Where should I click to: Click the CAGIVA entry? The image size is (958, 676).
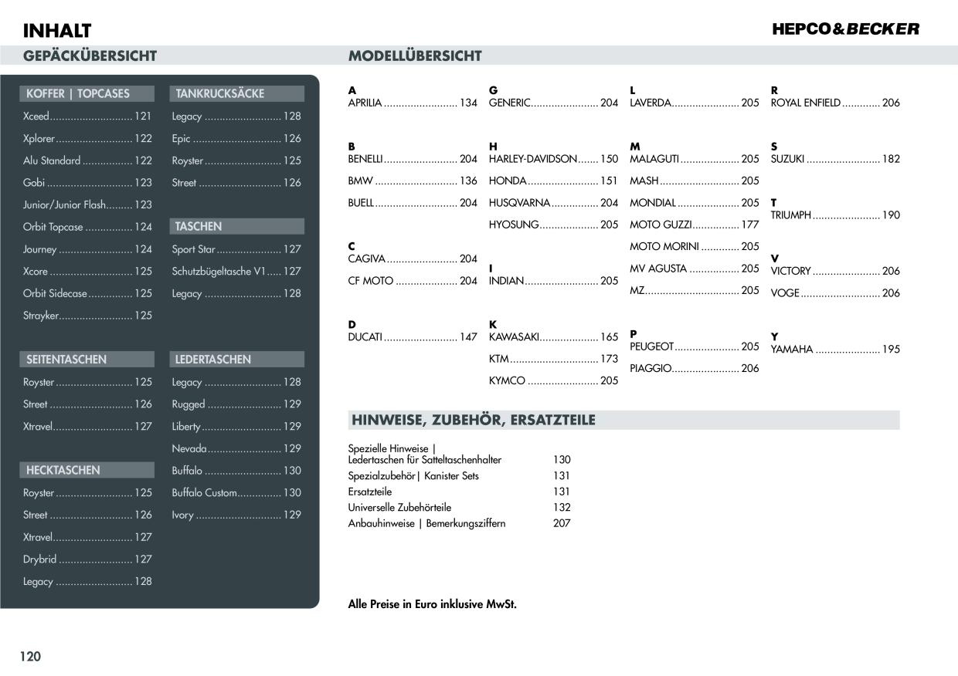[x=413, y=259]
